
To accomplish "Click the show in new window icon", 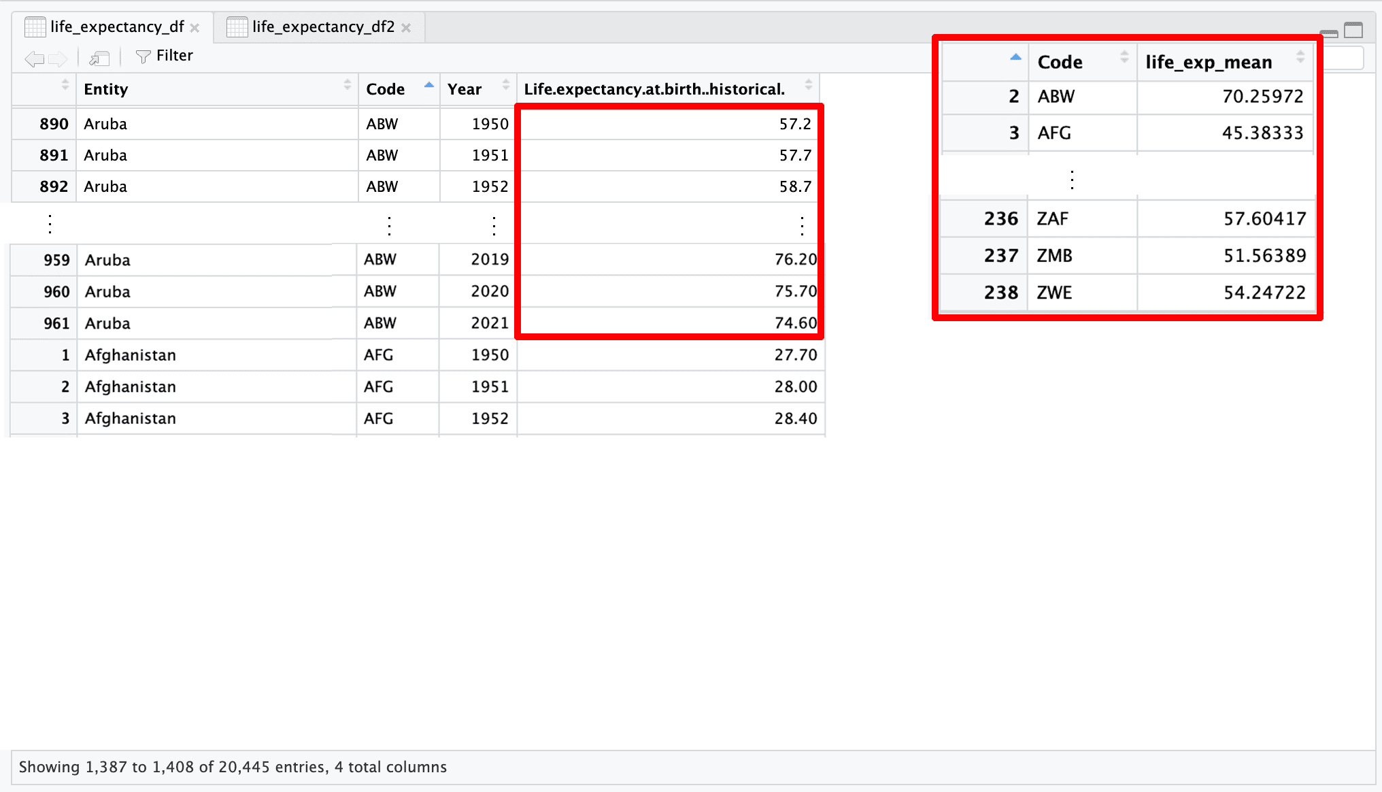I will click(x=99, y=59).
